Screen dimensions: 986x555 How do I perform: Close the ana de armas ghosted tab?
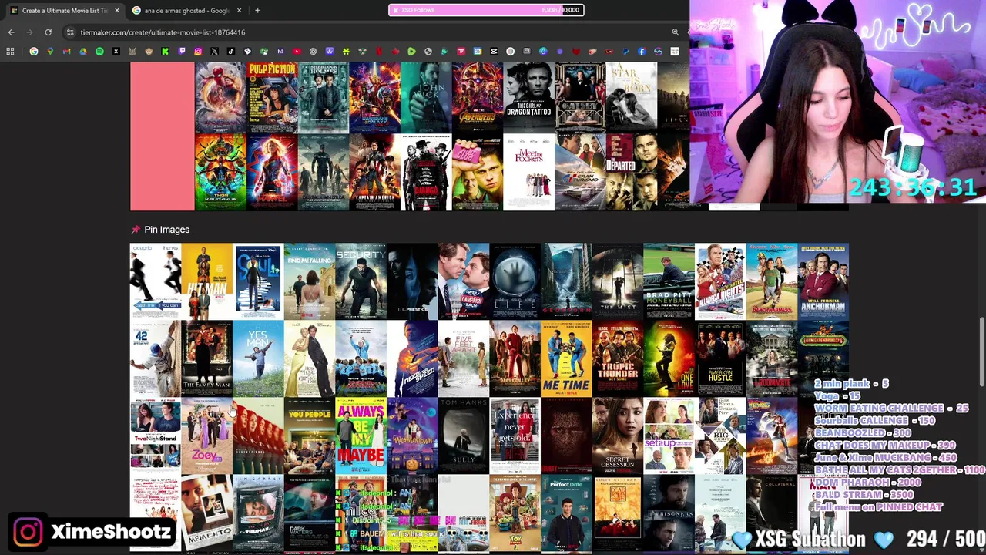(239, 10)
